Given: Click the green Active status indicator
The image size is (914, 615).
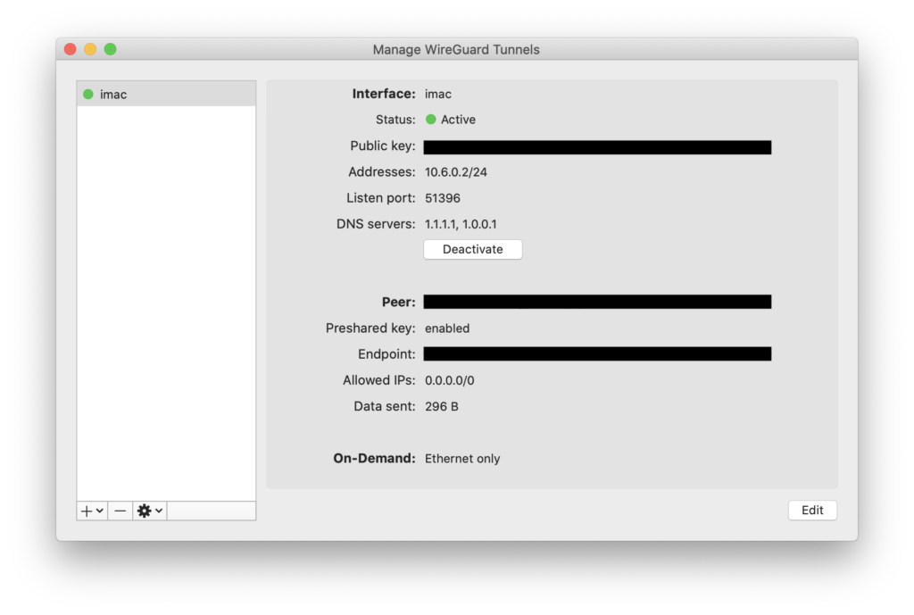Looking at the screenshot, I should (431, 120).
